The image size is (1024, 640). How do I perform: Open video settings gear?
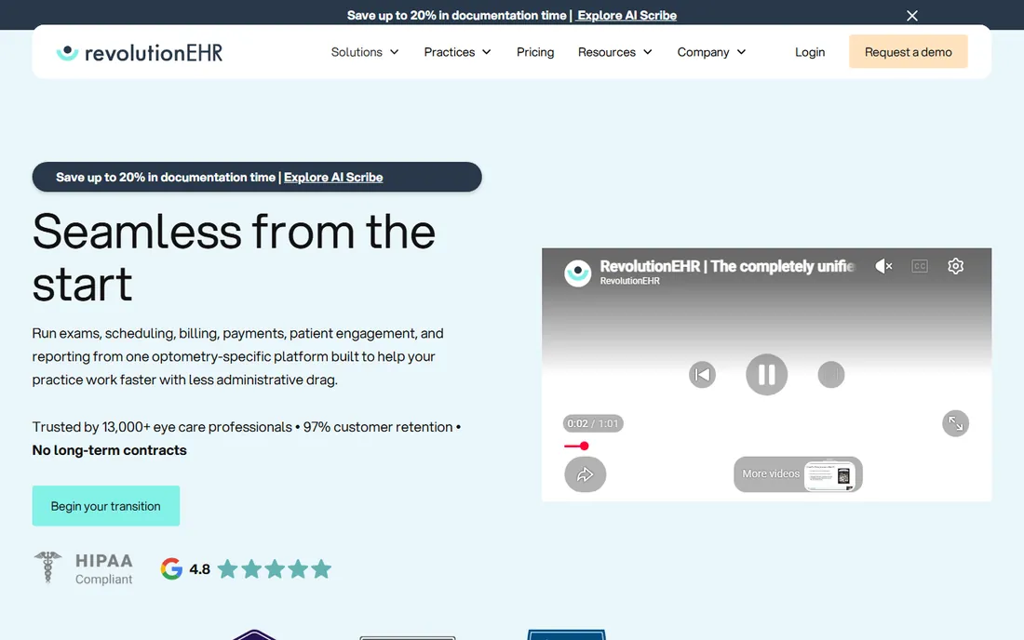pyautogui.click(x=955, y=266)
